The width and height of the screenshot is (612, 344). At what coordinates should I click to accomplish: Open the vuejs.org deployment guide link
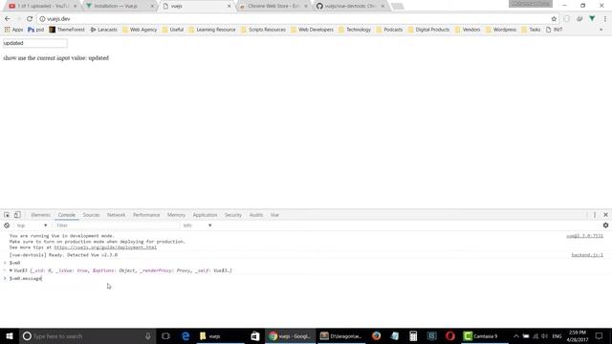(105, 247)
